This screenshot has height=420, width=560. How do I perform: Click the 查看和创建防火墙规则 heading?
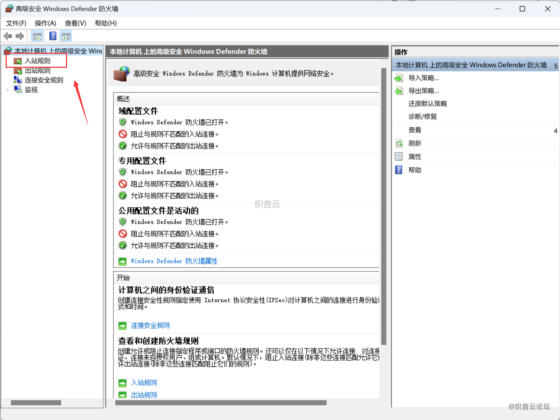pos(158,341)
